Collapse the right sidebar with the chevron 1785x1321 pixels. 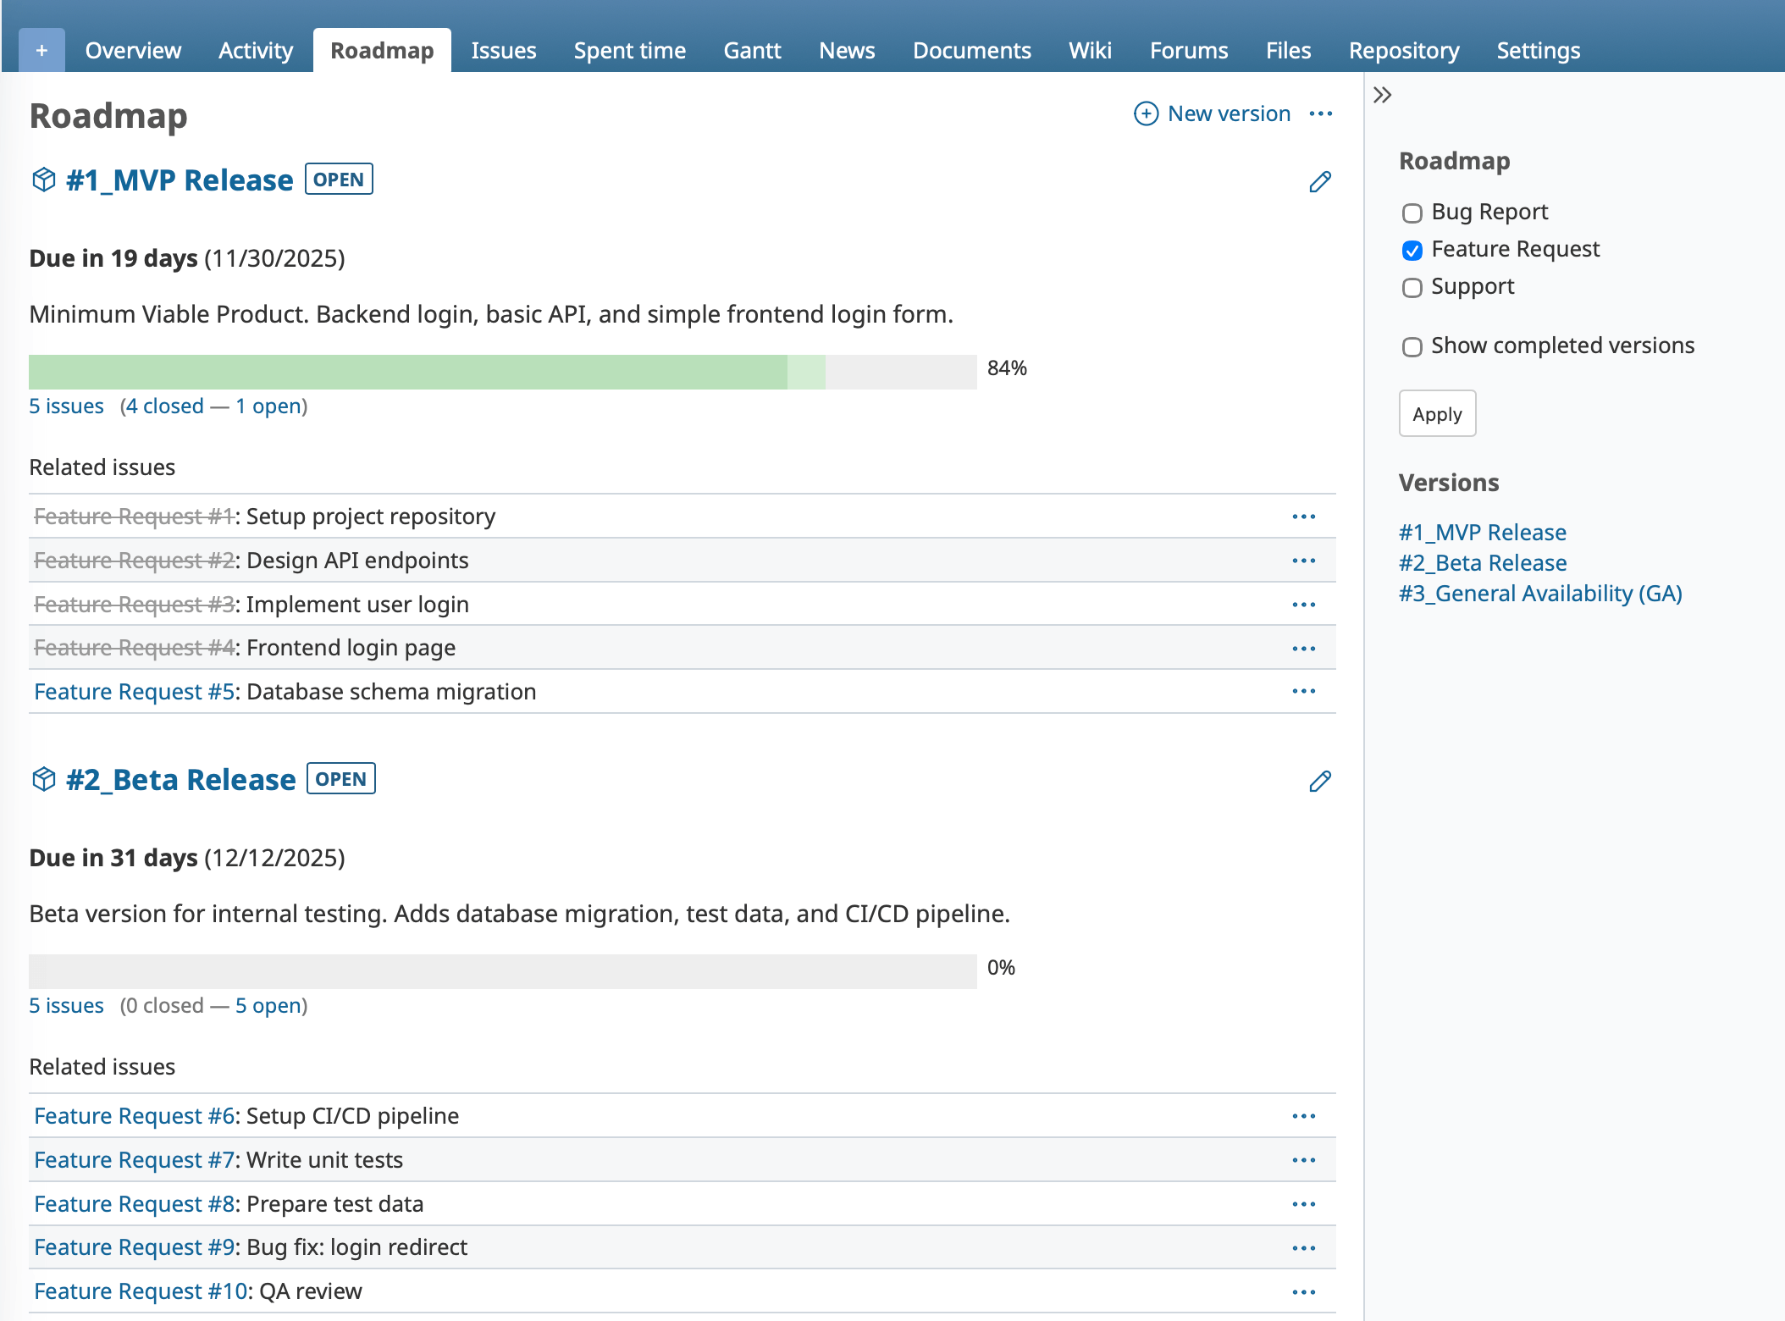coord(1383,95)
